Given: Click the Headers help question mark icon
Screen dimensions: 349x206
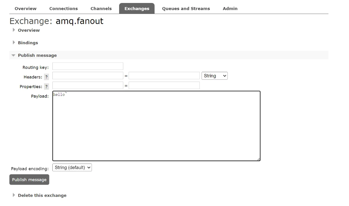Looking at the screenshot, I should point(46,77).
